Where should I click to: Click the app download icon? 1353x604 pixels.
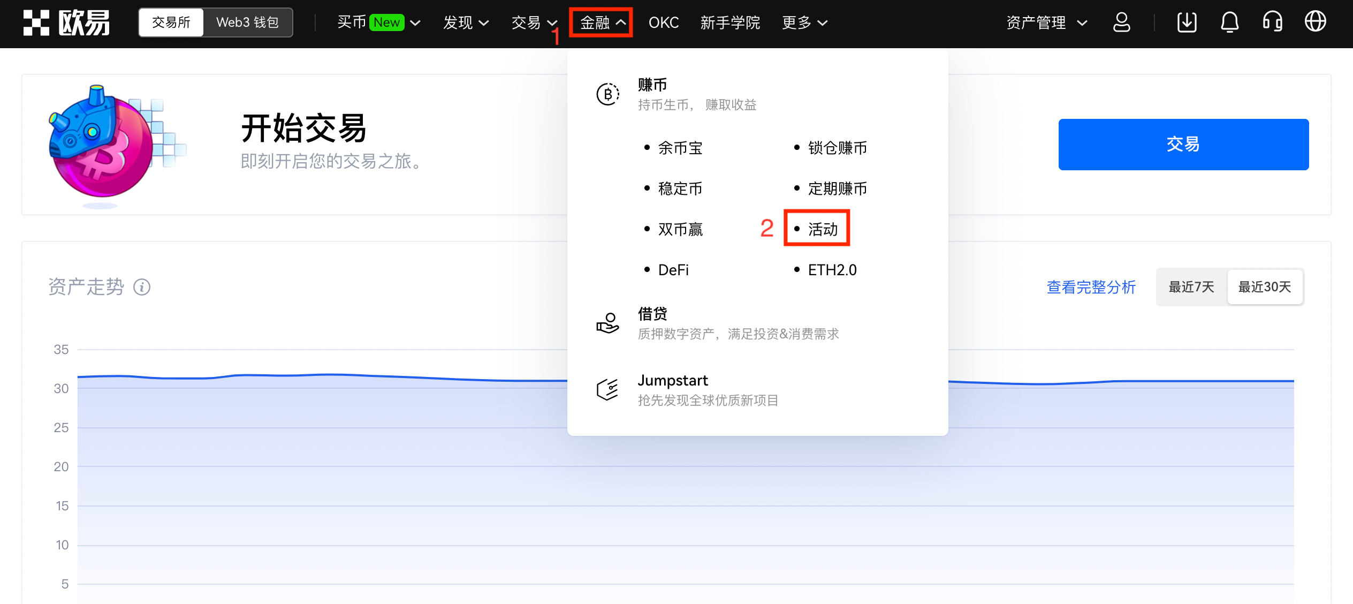tap(1187, 22)
